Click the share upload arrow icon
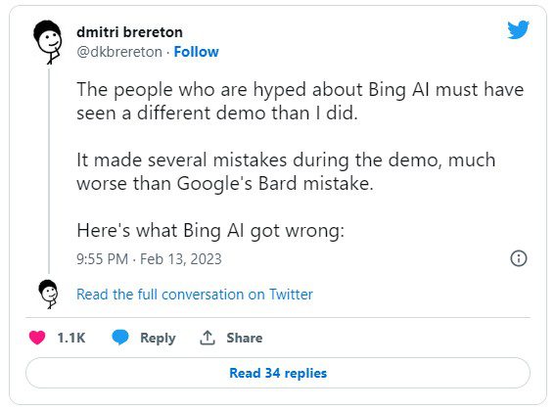This screenshot has width=555, height=410. (208, 338)
